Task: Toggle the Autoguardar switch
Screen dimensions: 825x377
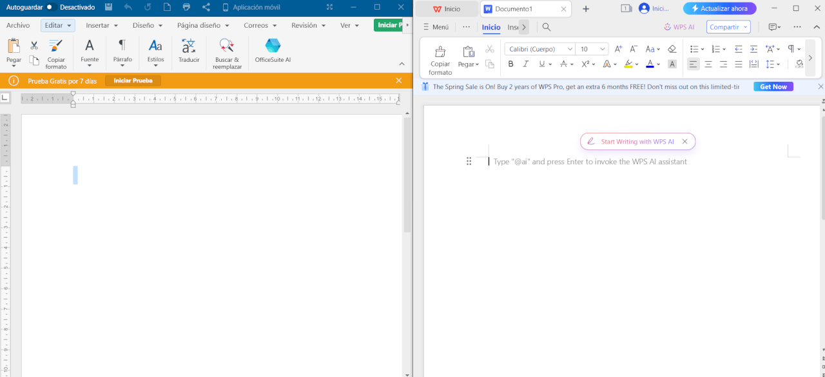Action: point(50,7)
